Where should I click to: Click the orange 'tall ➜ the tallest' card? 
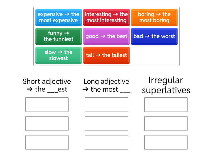(x=106, y=55)
